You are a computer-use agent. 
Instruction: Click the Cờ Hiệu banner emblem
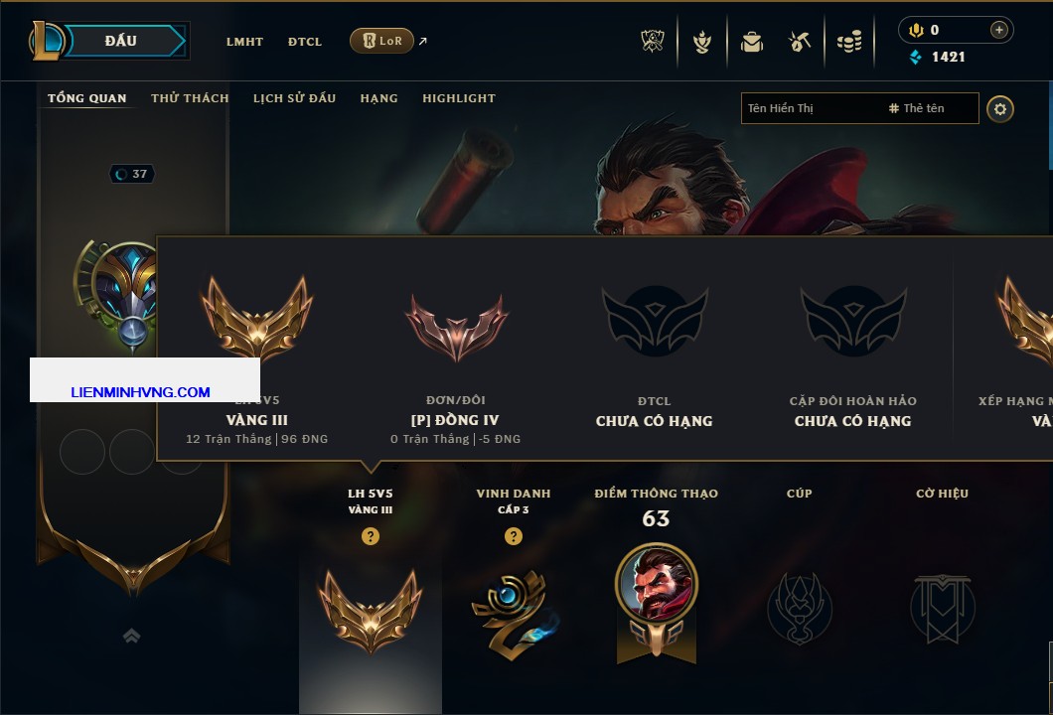click(942, 609)
